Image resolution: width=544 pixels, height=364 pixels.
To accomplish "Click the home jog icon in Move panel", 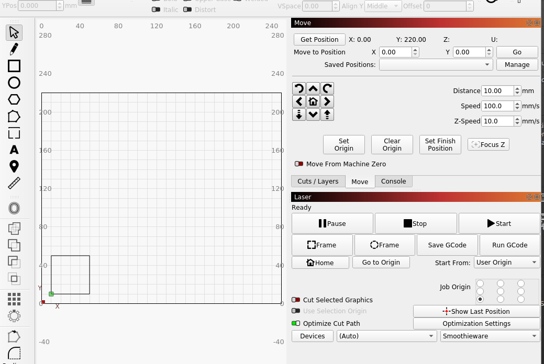I will coord(313,101).
